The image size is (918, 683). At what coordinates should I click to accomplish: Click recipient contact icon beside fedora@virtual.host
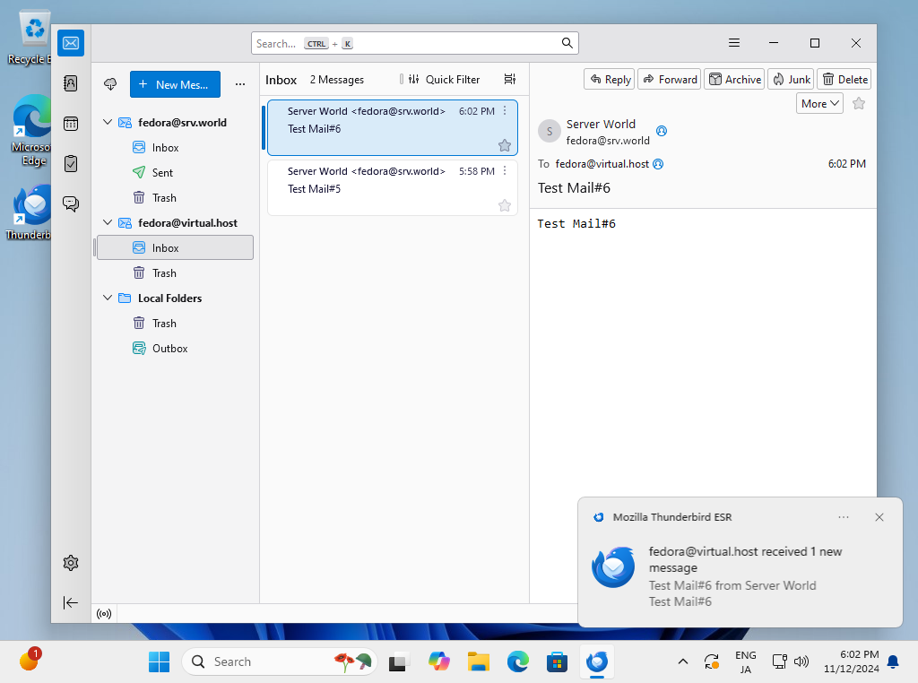point(658,164)
